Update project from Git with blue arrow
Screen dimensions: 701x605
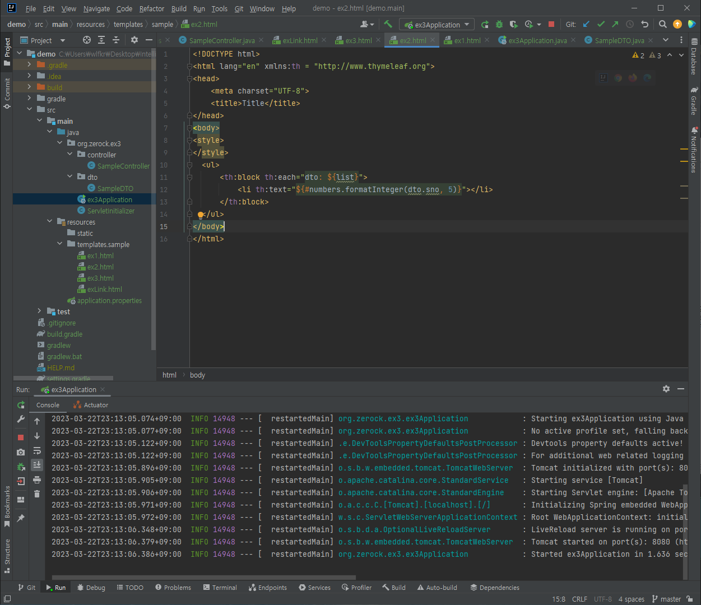pyautogui.click(x=586, y=24)
